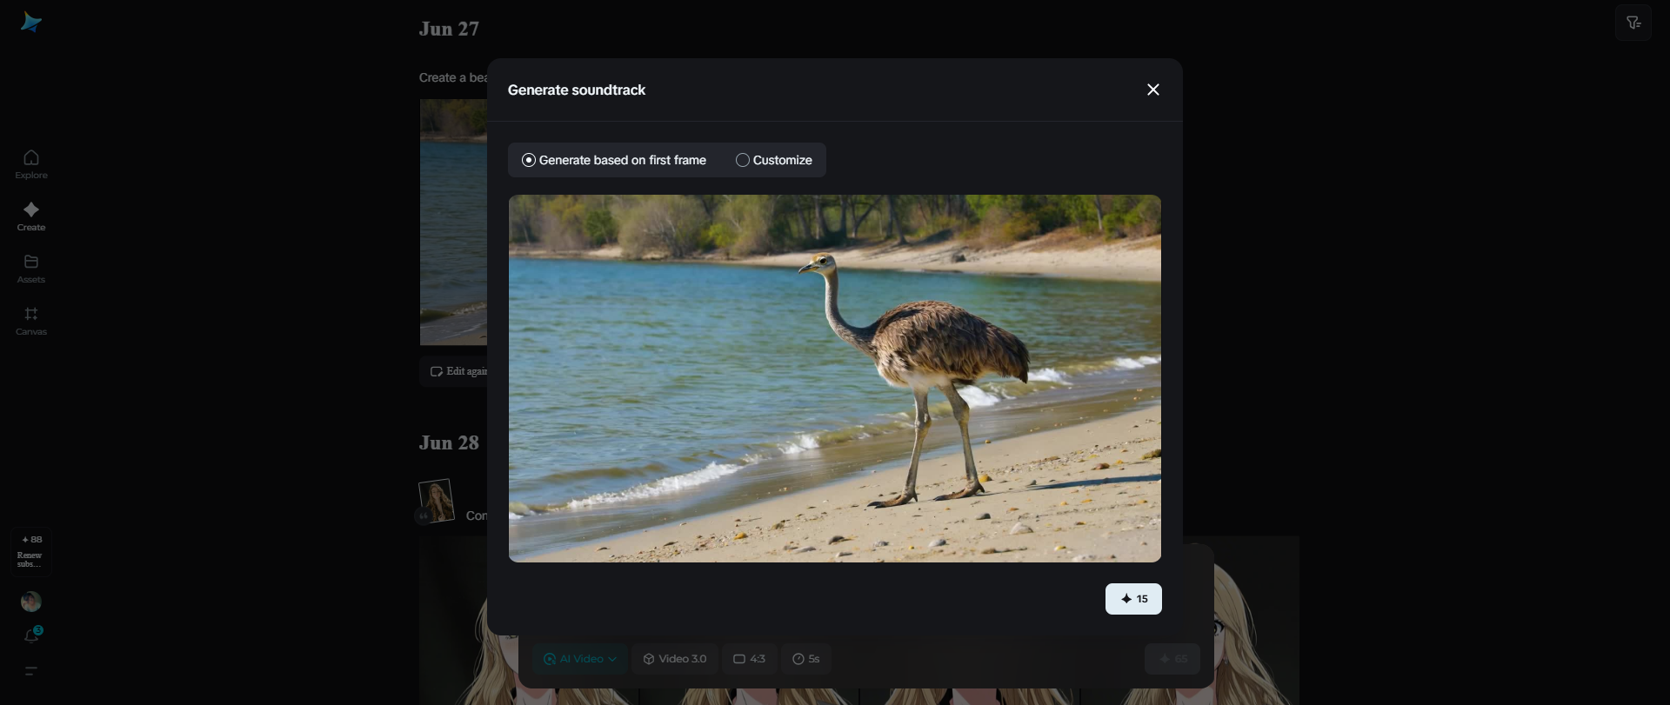Click the 15 credits generate button
This screenshot has width=1670, height=705.
pyautogui.click(x=1133, y=599)
